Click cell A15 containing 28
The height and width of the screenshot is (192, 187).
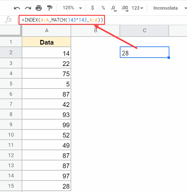tap(46, 186)
